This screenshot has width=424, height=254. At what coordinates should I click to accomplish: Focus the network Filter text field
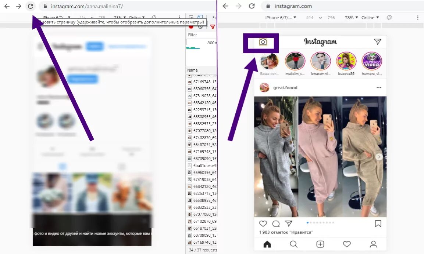click(x=201, y=35)
